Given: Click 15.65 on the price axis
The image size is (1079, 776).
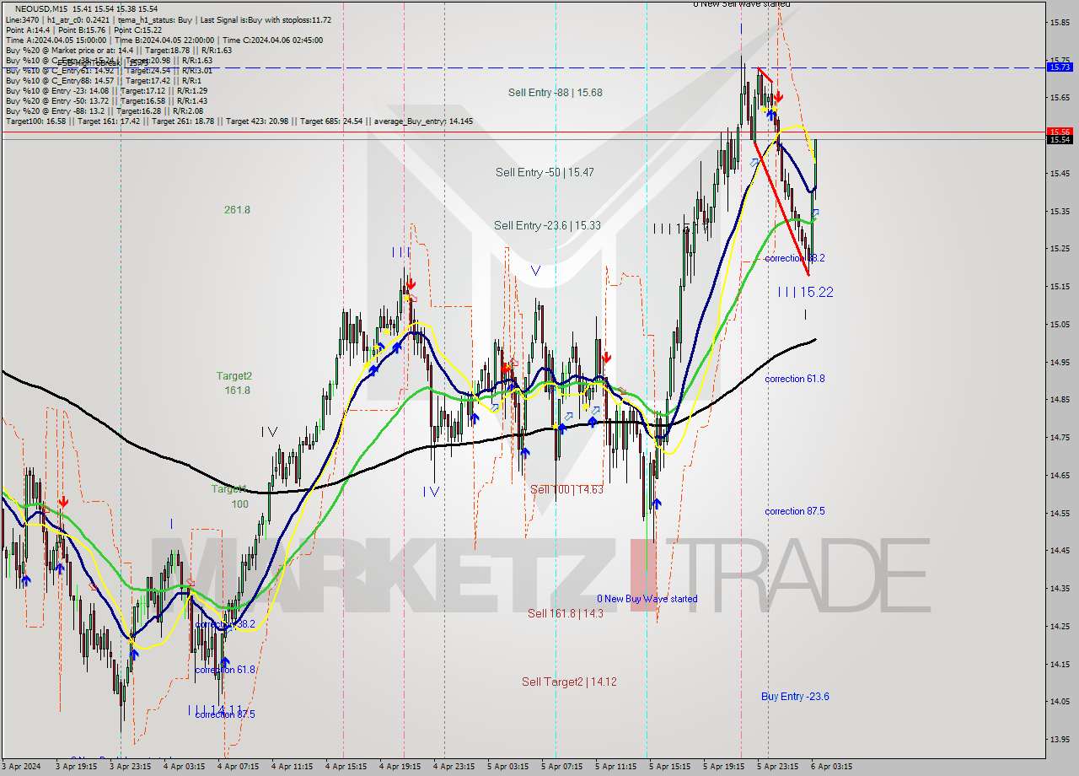Looking at the screenshot, I should [1060, 98].
